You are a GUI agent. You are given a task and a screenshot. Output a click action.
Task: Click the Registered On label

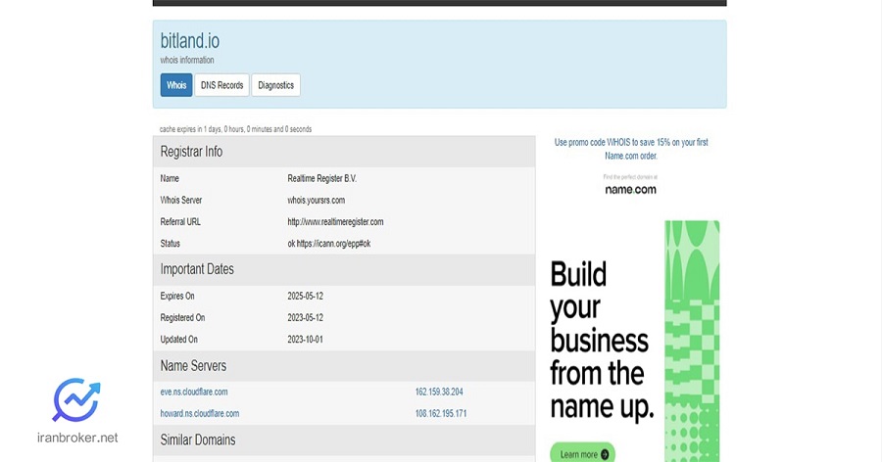183,317
